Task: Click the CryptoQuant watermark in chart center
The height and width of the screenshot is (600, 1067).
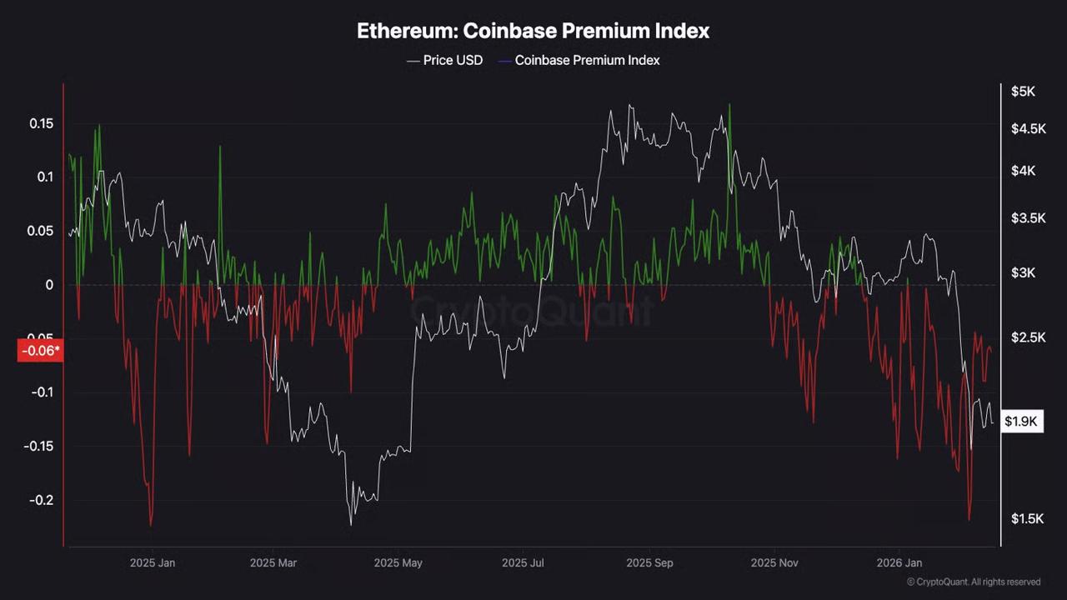Action: 531,310
